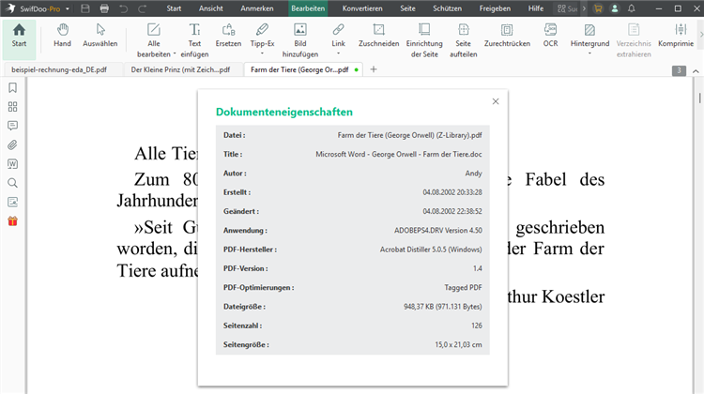Expand the SwifDoo-Pro app menu arrow
Image resolution: width=704 pixels, height=394 pixels.
[x=68, y=8]
